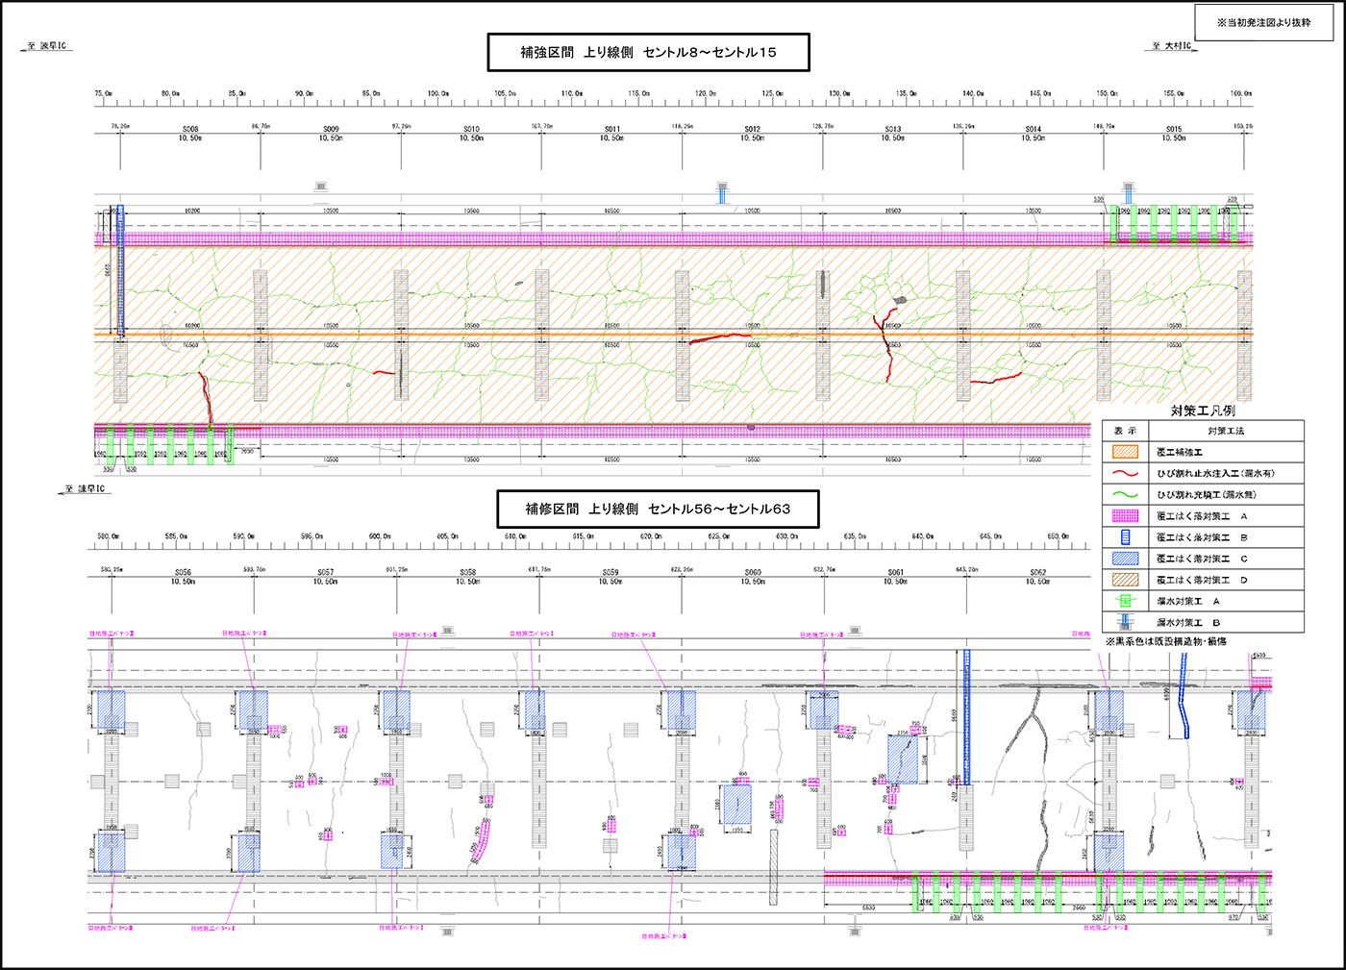The image size is (1346, 970).
Task: Click the green 漏水対策工 A legend symbol
Action: coord(1125,601)
